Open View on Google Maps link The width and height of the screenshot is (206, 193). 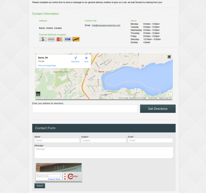pos(47,66)
